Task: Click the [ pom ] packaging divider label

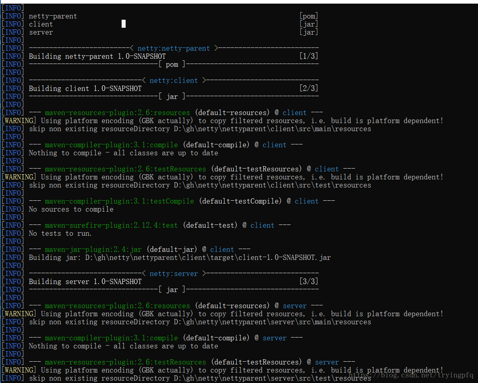Action: pyautogui.click(x=172, y=64)
